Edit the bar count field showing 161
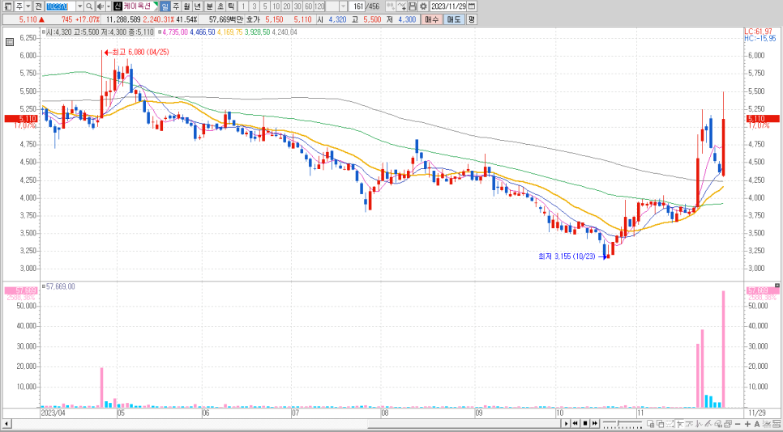The image size is (783, 432). point(357,6)
